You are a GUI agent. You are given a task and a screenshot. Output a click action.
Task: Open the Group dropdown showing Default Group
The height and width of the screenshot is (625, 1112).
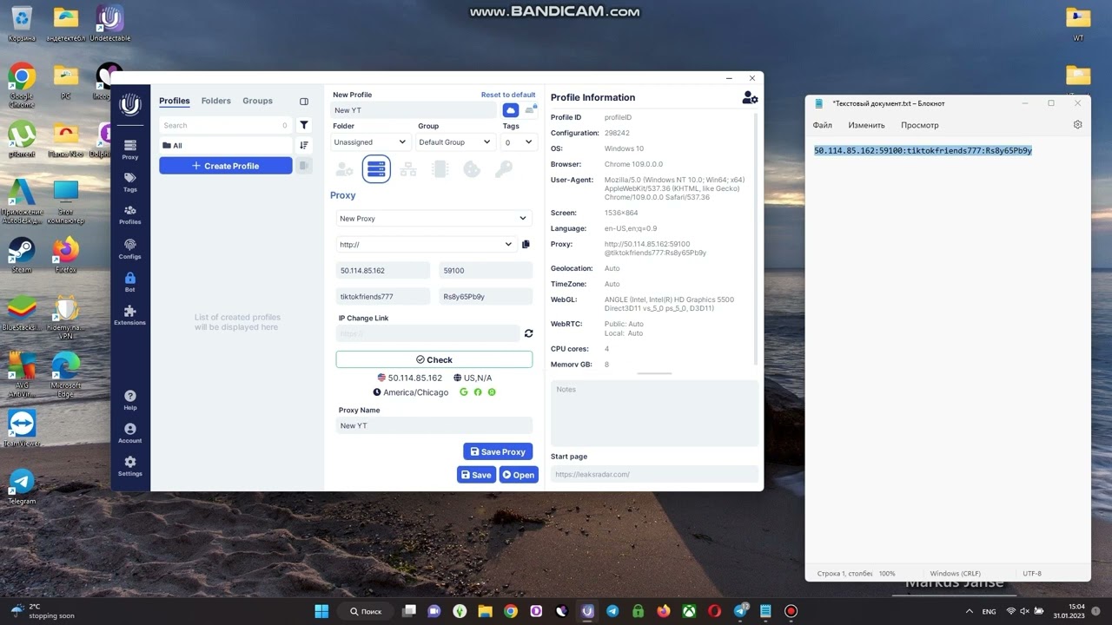tap(455, 142)
